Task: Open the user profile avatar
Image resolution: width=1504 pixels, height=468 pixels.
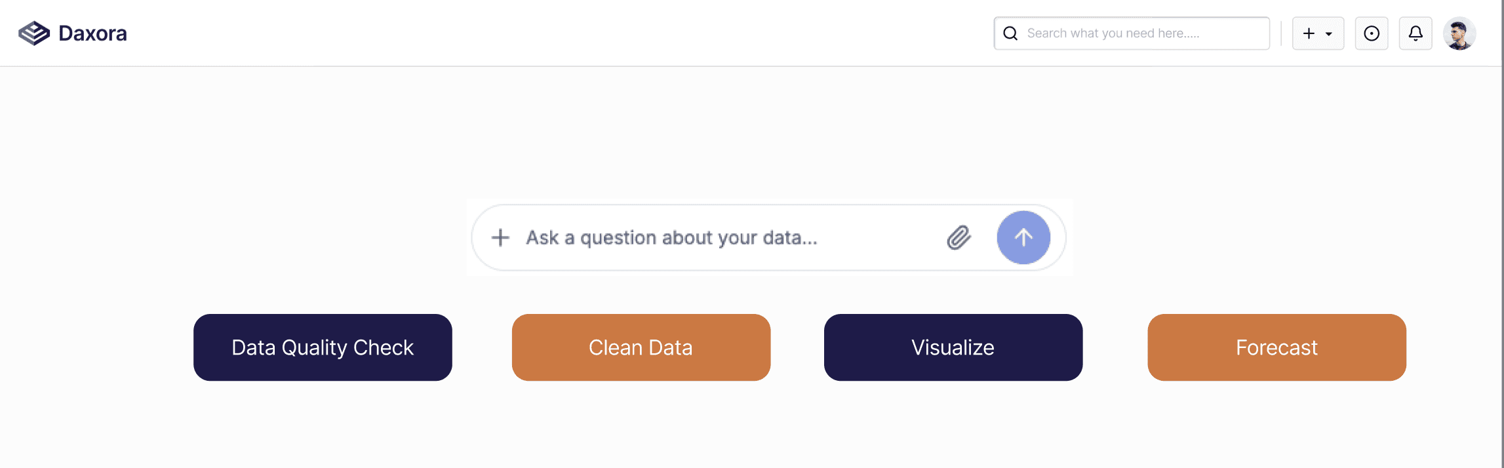Action: [x=1459, y=33]
